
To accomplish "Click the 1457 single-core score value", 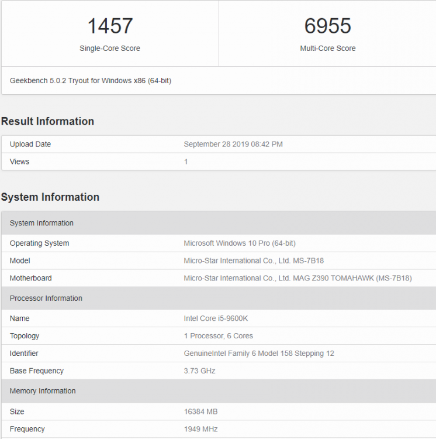I will click(x=110, y=26).
